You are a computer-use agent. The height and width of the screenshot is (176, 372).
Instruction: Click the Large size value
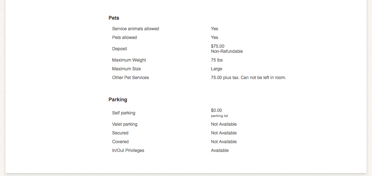coord(216,69)
